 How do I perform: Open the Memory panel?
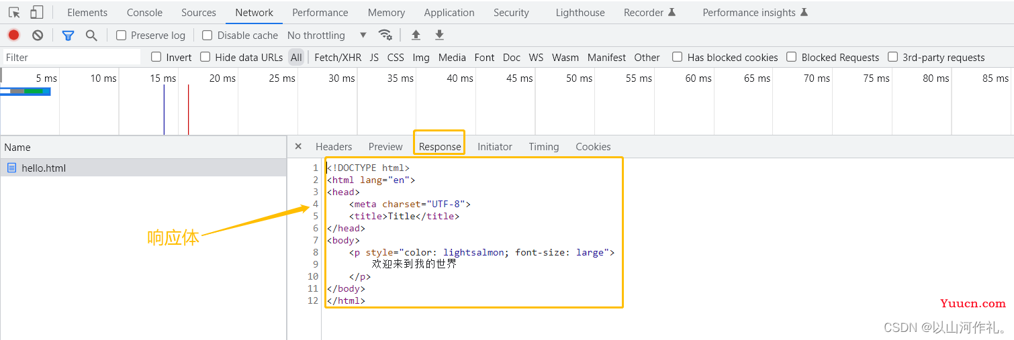coord(386,12)
